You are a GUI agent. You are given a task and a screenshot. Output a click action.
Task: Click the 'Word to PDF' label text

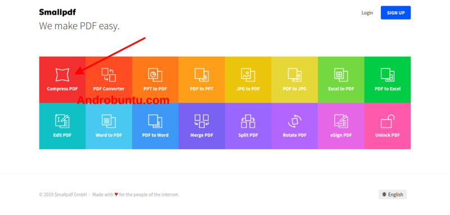(x=109, y=135)
